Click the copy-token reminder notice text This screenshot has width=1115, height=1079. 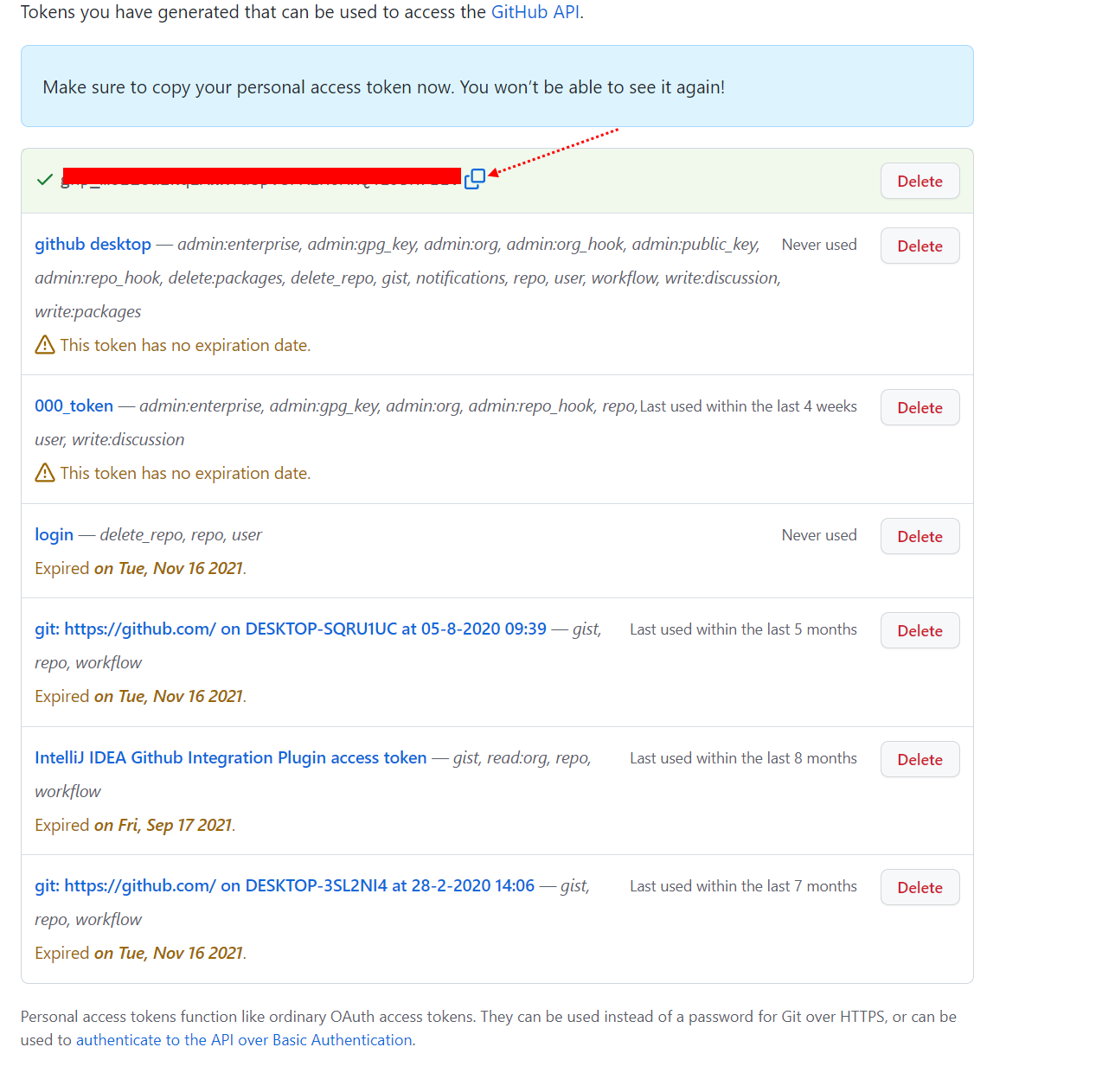384,87
